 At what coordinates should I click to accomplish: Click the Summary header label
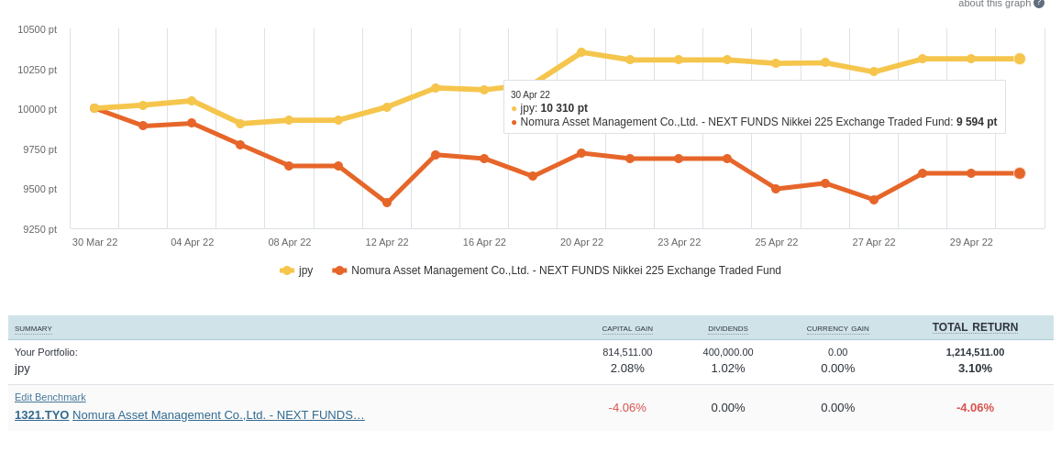tap(33, 328)
